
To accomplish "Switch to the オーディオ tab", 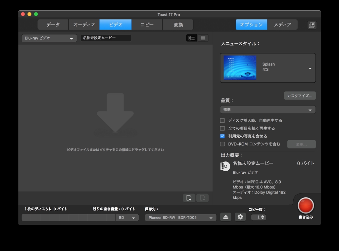I will [84, 25].
